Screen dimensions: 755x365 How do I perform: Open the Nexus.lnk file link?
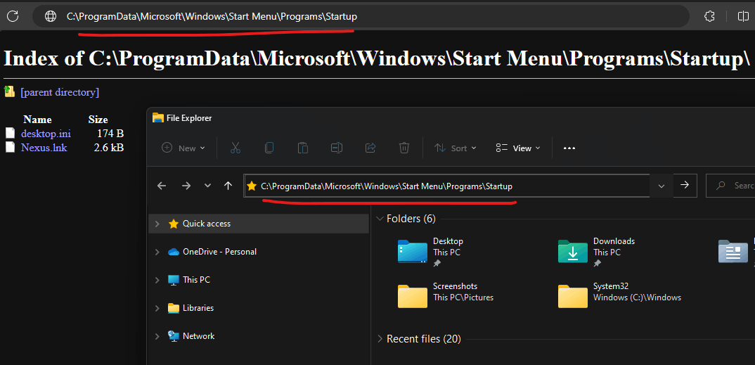coord(44,148)
